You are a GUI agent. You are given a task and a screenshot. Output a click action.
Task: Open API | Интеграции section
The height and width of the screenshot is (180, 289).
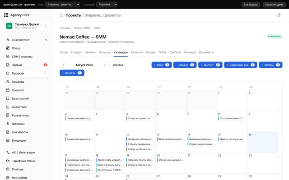[26, 153]
